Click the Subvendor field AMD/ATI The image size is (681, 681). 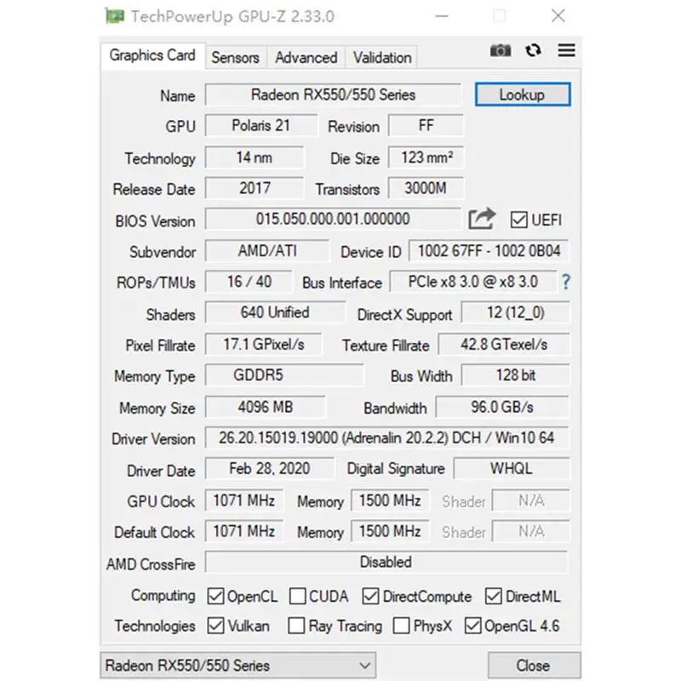coord(267,250)
